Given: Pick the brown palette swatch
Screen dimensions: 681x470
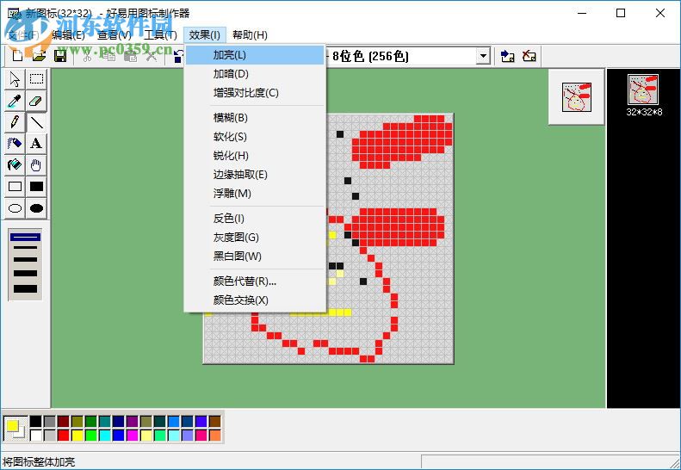Looking at the screenshot, I should (x=215, y=421).
